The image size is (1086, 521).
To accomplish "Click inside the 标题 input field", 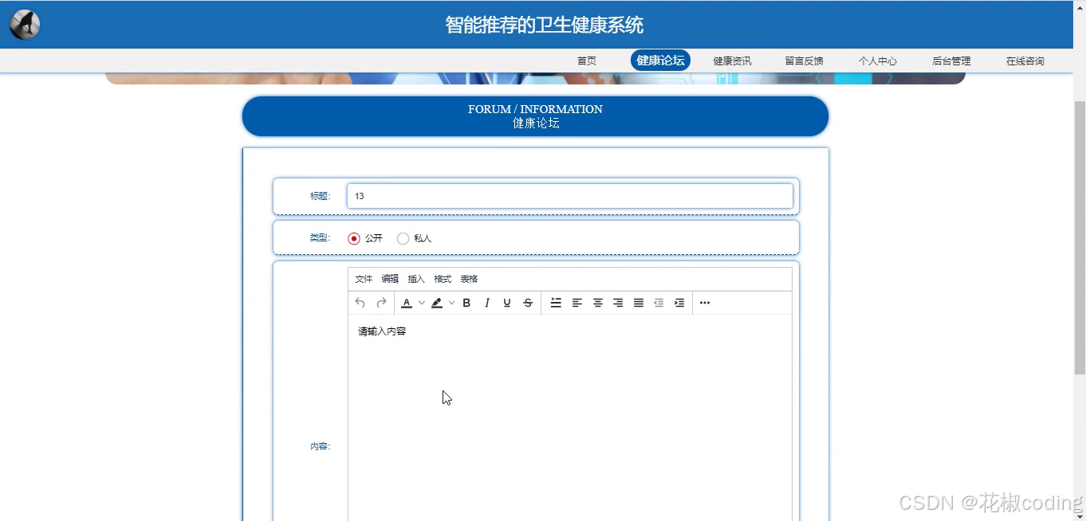I will point(569,195).
